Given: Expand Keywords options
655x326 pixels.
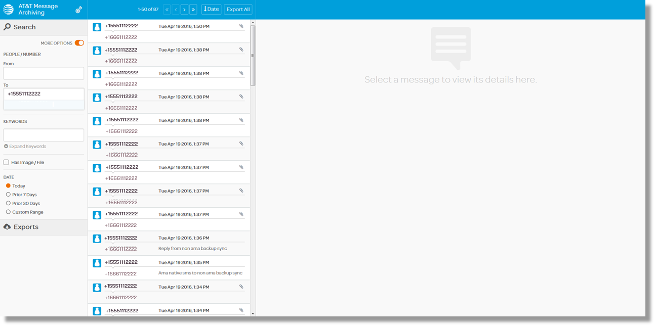Looking at the screenshot, I should pos(25,147).
